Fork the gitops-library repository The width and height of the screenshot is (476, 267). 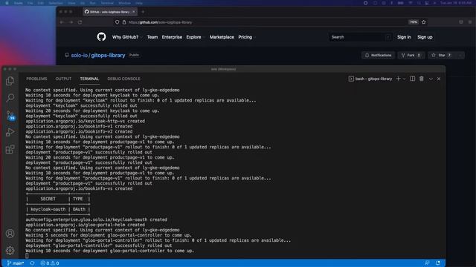[x=411, y=56]
